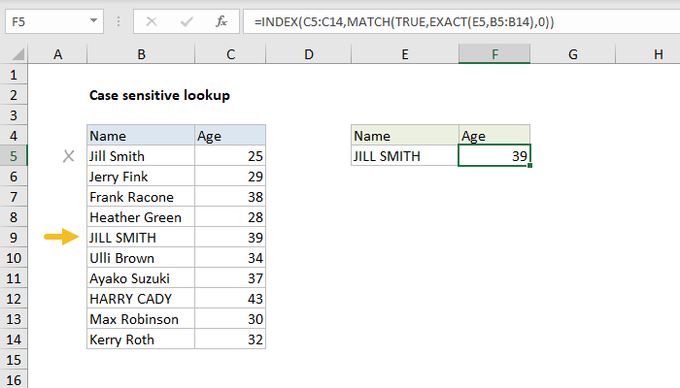Click the Select All corner triangle

(x=15, y=55)
